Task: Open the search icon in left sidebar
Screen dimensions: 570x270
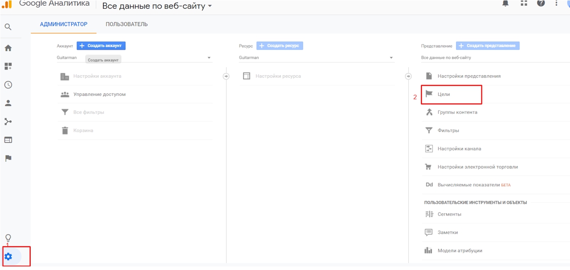Action: 8,27
